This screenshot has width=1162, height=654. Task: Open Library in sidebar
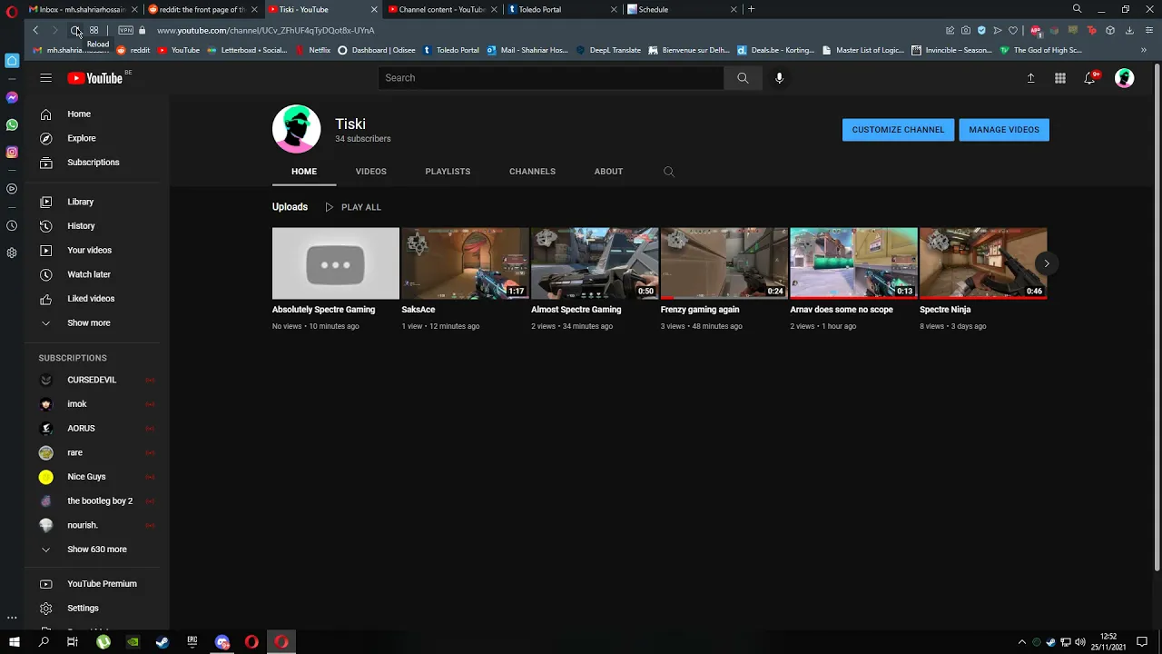pos(97,202)
